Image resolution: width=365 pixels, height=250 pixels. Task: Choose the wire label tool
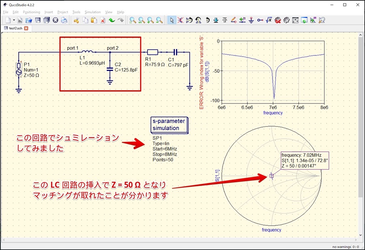(243, 20)
